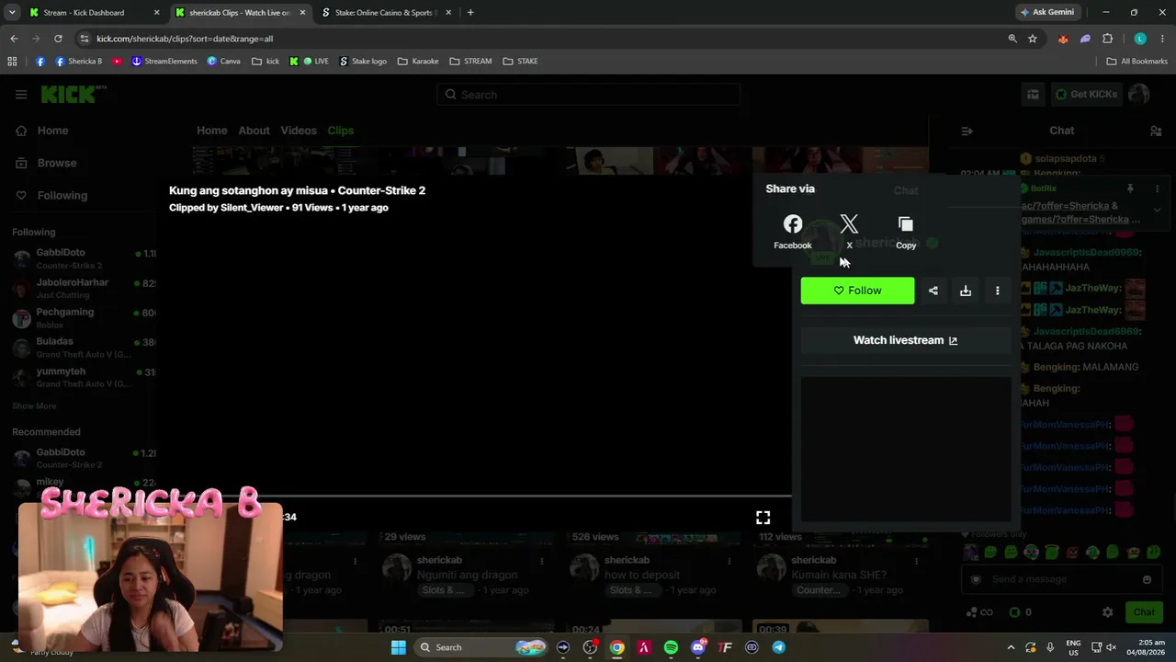Expand Show More under Following

(x=34, y=406)
